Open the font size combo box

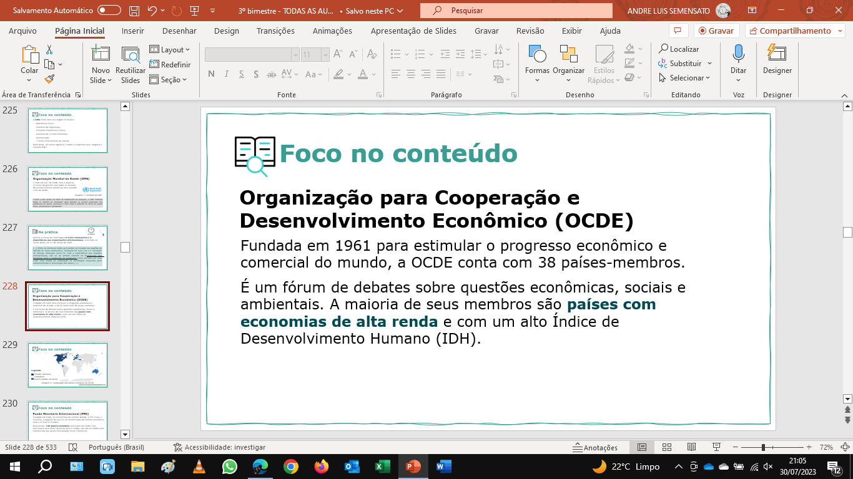pos(315,55)
